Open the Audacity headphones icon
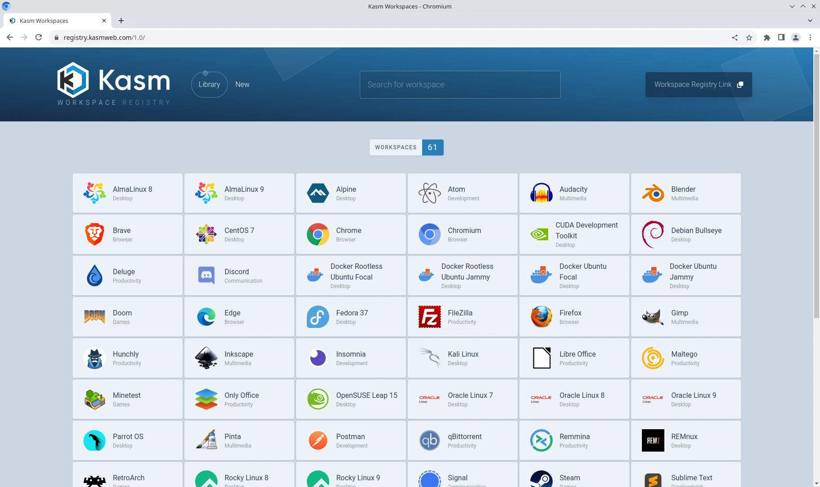820x487 pixels. [x=541, y=194]
